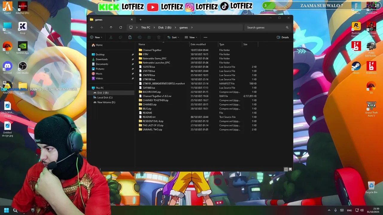Click the Delete trash icon in toolbar
The width and height of the screenshot is (383, 215).
coord(159,37)
